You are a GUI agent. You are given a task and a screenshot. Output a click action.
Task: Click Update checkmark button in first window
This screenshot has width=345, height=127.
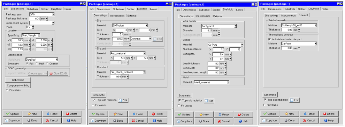click(x=12, y=114)
